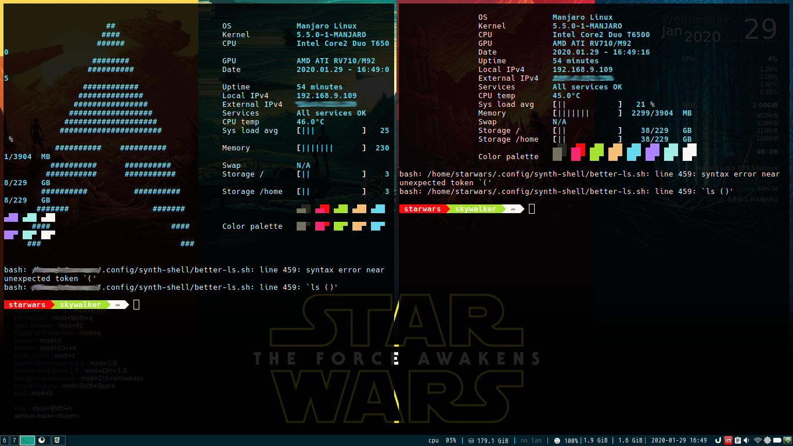
Task: Click the orange swatch in right terminal palette
Action: tap(615, 152)
